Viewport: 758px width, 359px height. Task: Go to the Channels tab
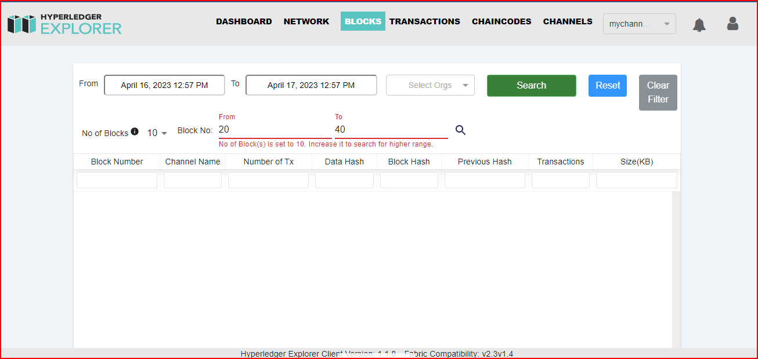[568, 21]
